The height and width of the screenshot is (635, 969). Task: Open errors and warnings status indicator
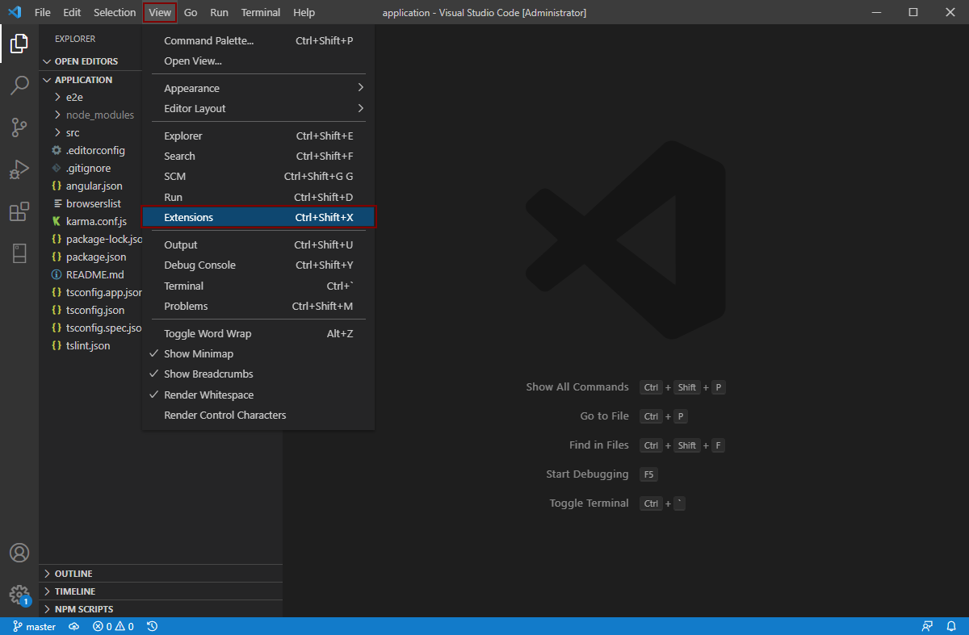(113, 626)
